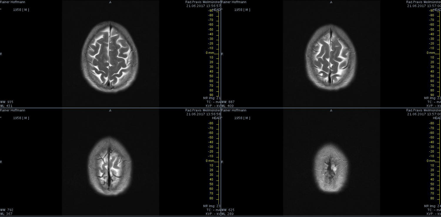Click the WW: 792 window width label
Image resolution: width=441 pixels, height=217 pixels.
[6, 210]
